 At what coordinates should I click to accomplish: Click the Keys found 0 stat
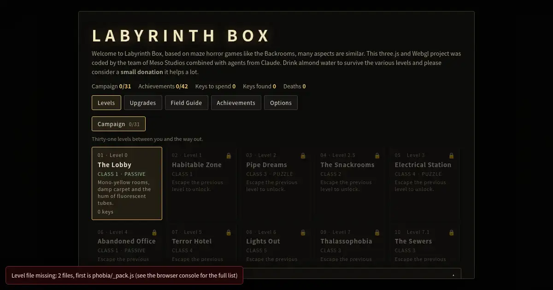(259, 86)
